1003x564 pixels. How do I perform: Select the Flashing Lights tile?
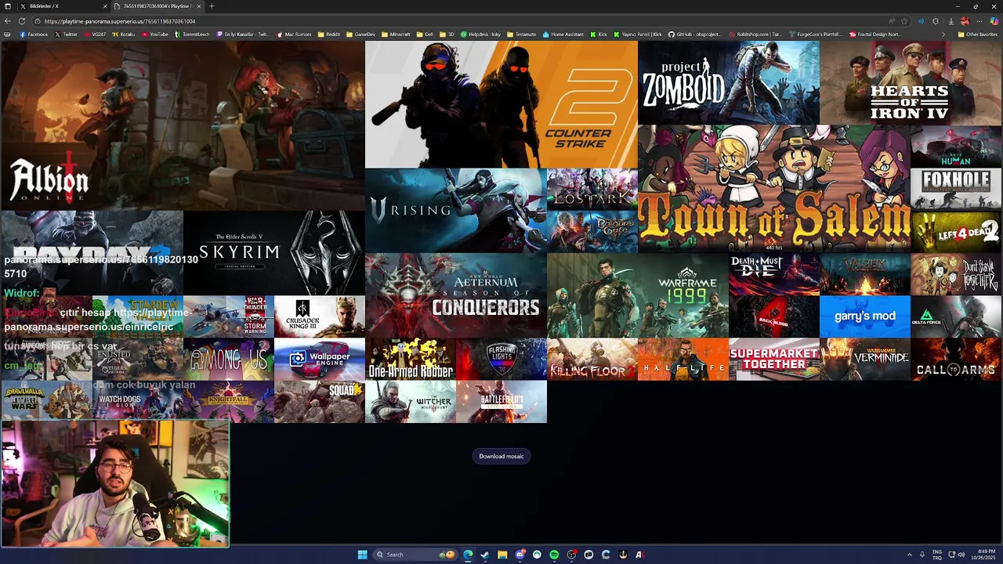pos(501,359)
